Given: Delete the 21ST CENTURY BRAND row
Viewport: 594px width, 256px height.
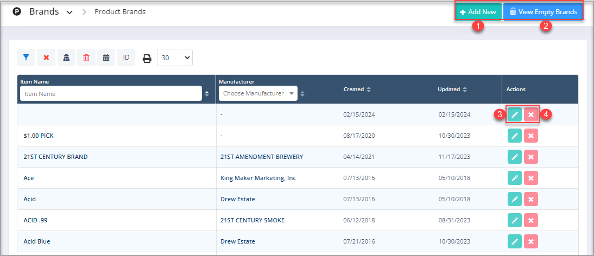Looking at the screenshot, I should (x=531, y=157).
